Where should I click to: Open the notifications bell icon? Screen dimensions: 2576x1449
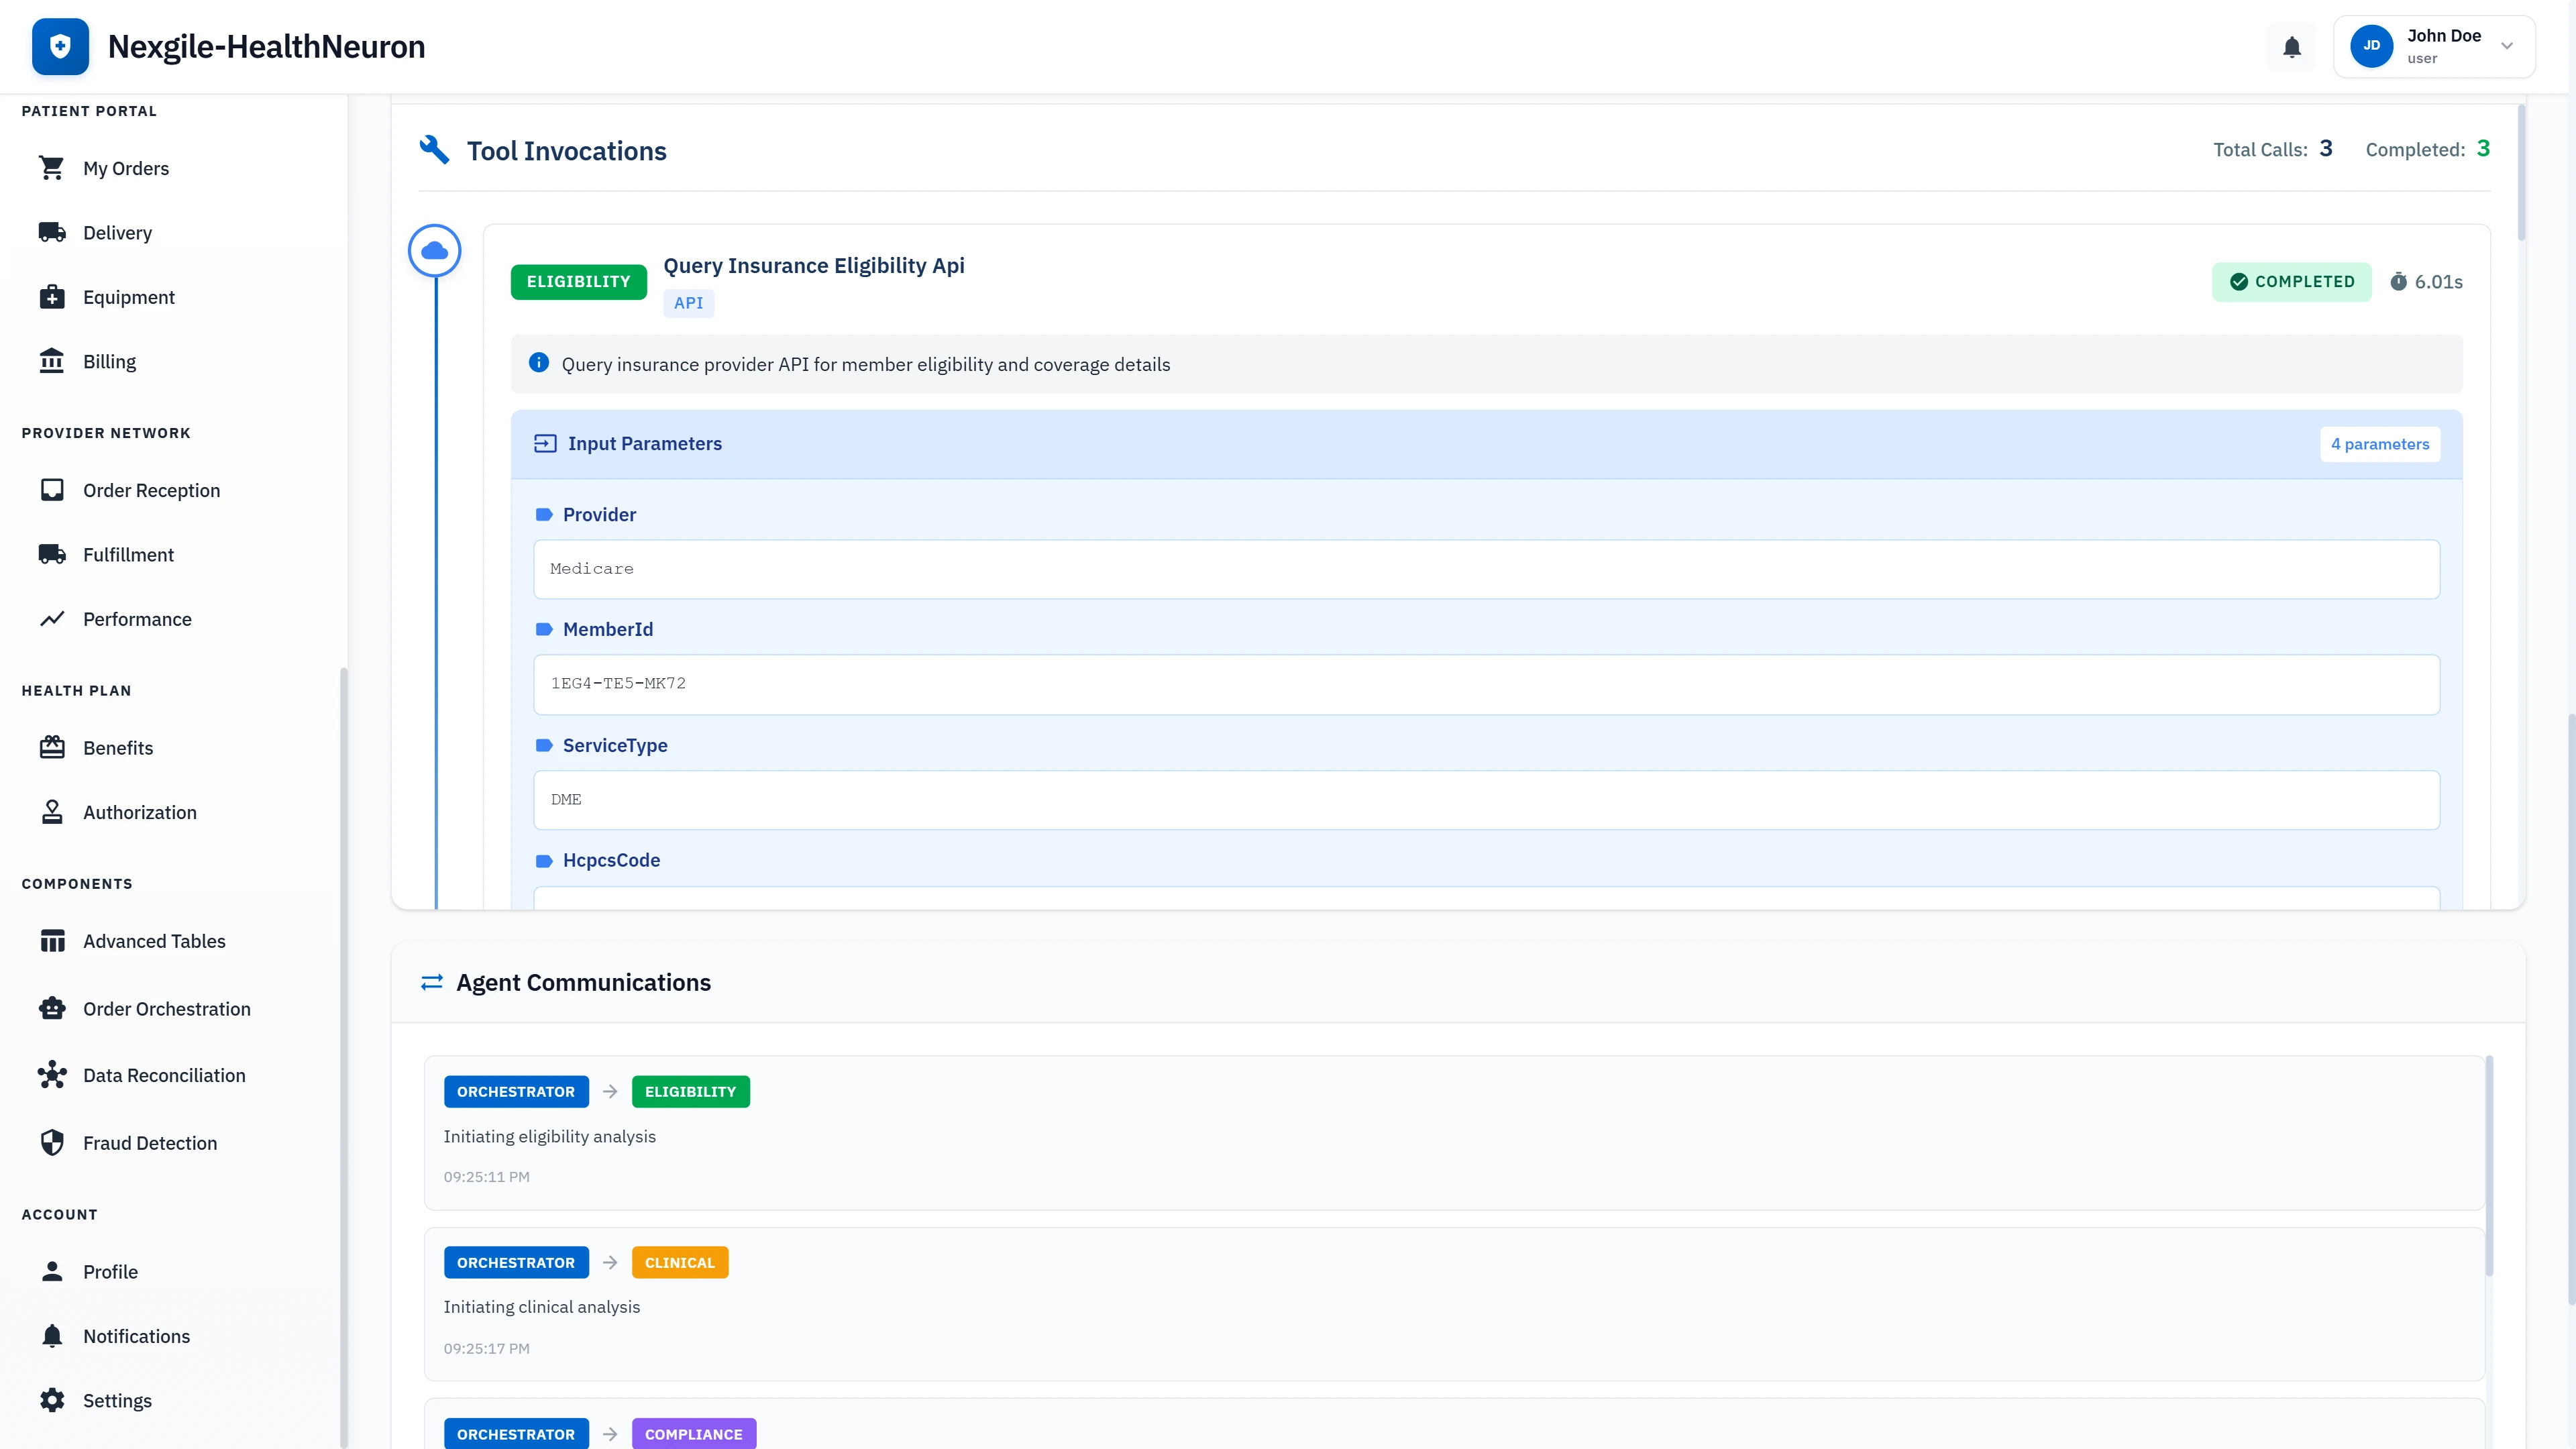[x=2291, y=46]
